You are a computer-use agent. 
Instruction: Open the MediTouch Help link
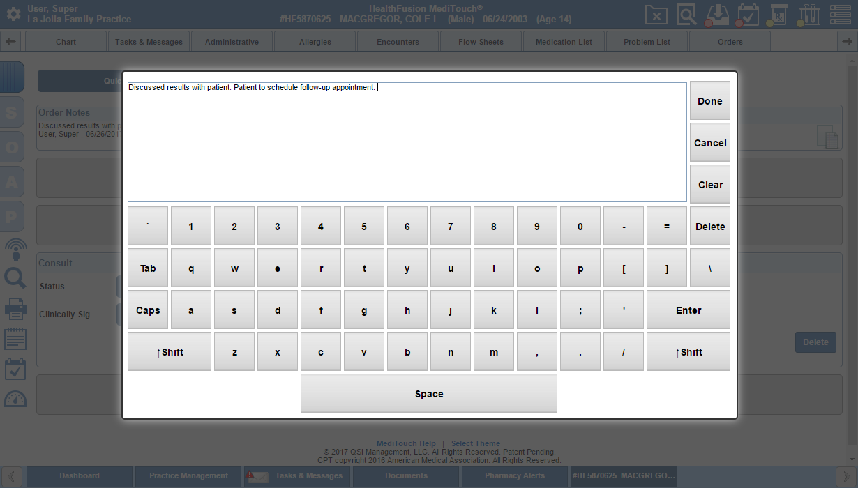(x=407, y=443)
